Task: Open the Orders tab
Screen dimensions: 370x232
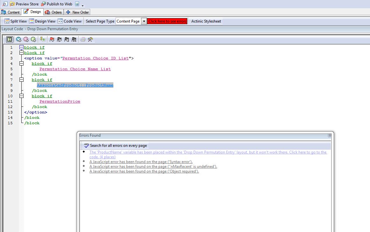Action: (x=53, y=12)
